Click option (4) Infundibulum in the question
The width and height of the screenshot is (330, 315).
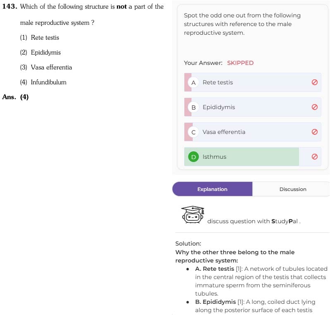pyautogui.click(x=43, y=82)
